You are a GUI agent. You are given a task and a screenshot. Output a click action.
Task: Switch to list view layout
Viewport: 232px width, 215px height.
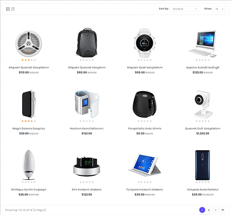pos(13,9)
